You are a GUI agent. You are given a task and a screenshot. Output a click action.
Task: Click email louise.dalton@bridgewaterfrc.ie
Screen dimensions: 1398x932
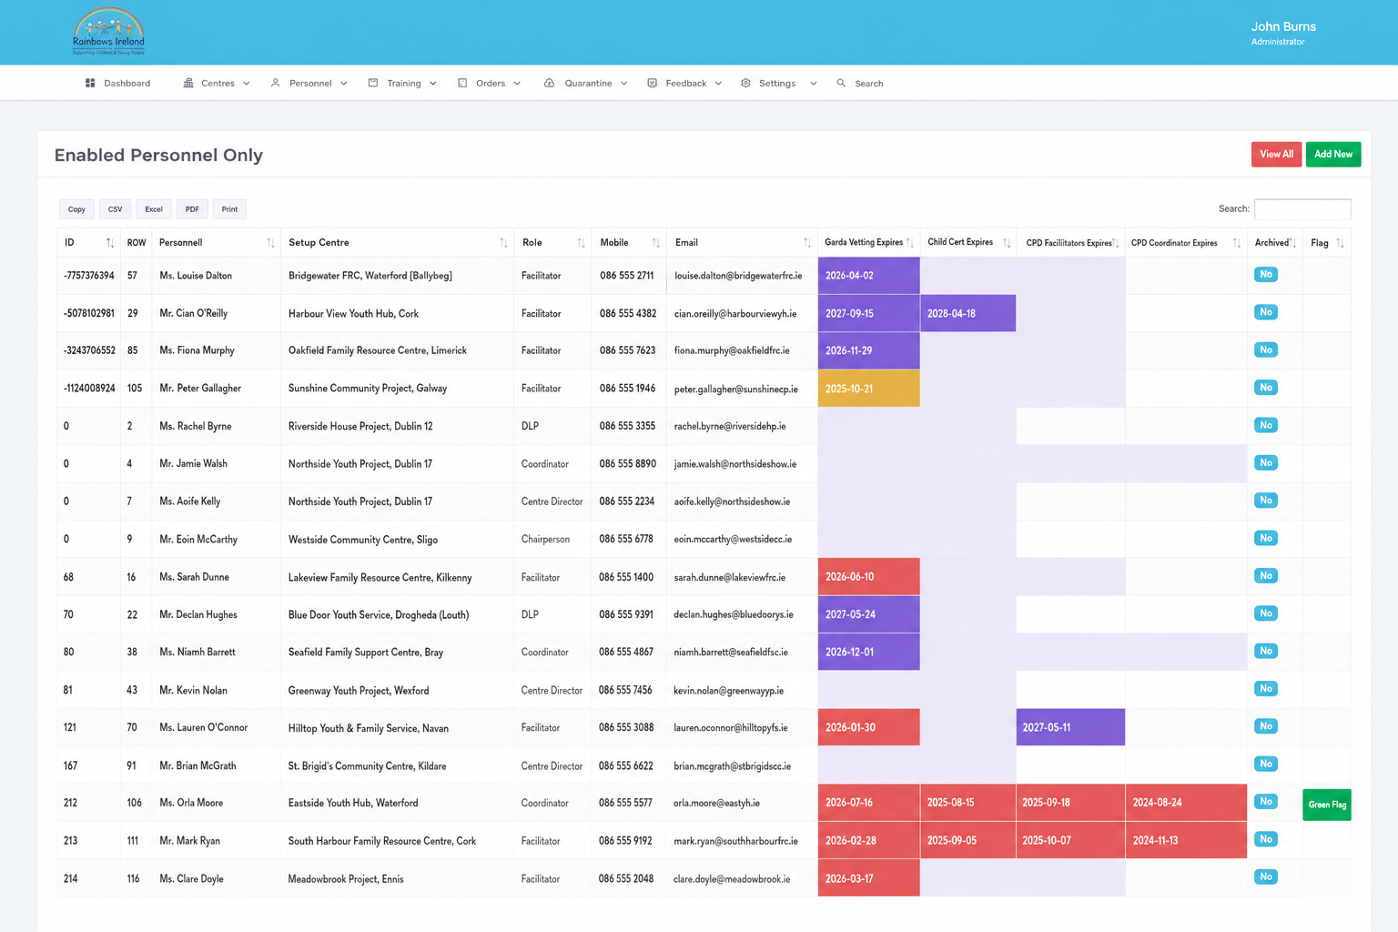pos(738,276)
